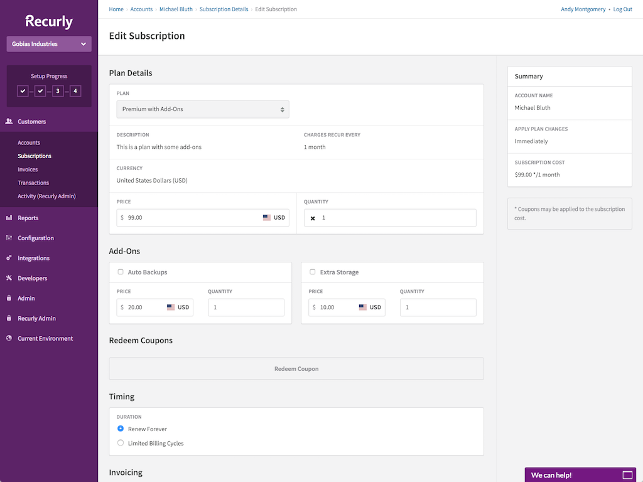Click the 'Michael Bluth' account name in Summary
Image resolution: width=643 pixels, height=482 pixels.
(532, 108)
